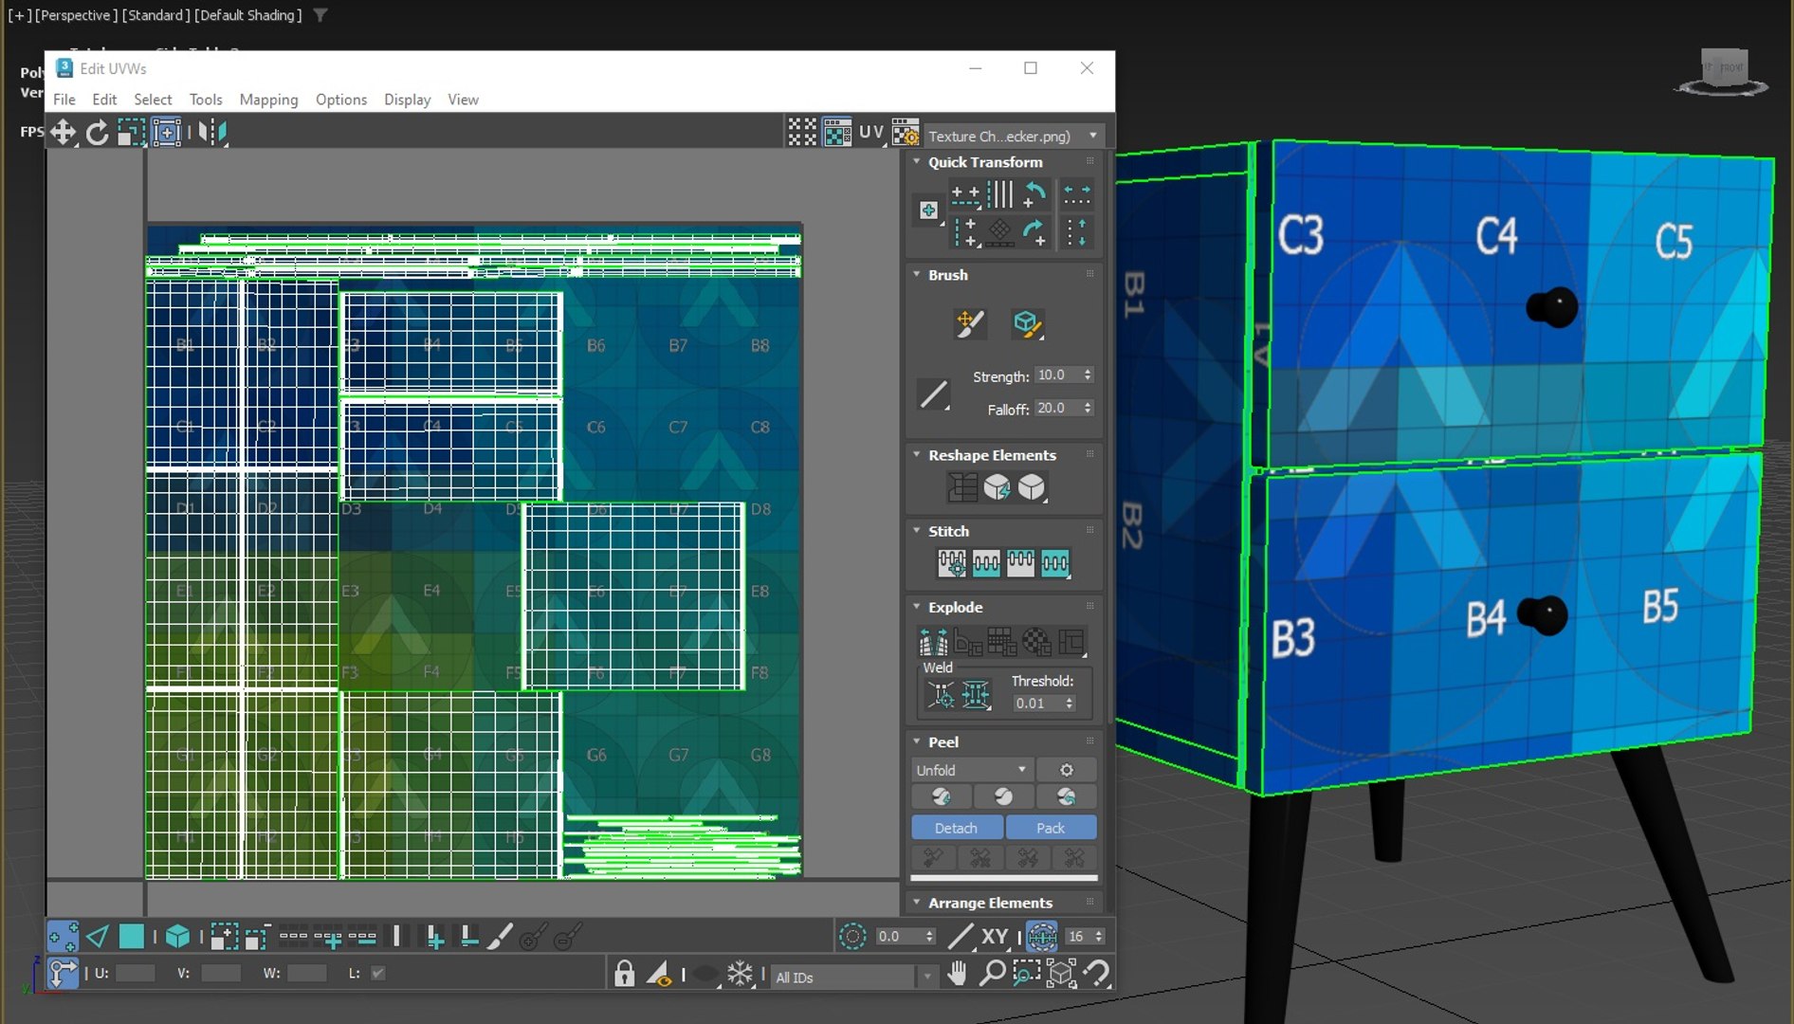Select the Pan View hand tool
The height and width of the screenshot is (1024, 1794).
[x=957, y=973]
